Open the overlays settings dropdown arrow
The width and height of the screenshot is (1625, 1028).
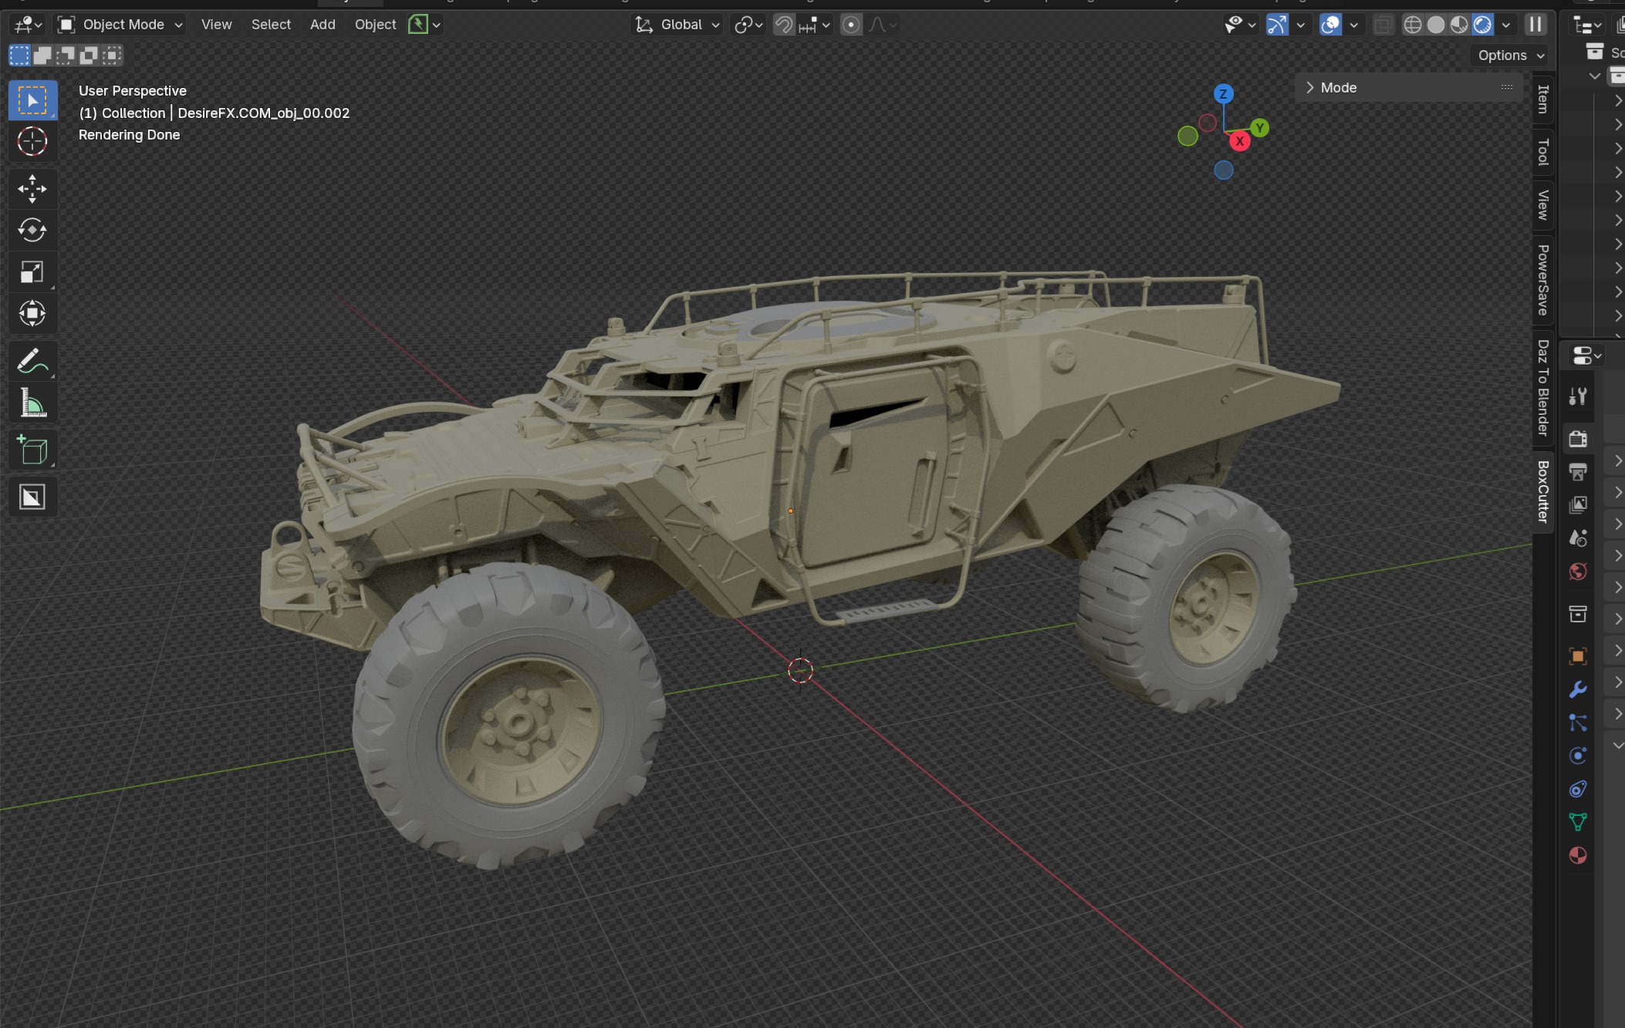[x=1353, y=25]
